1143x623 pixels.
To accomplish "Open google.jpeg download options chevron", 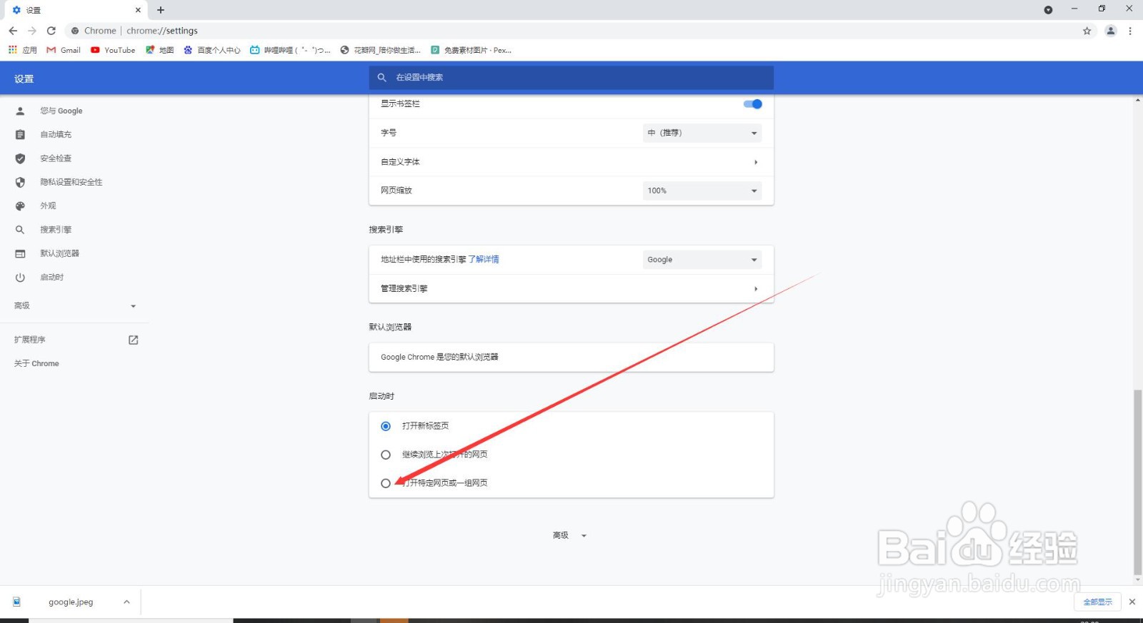I will coord(126,602).
